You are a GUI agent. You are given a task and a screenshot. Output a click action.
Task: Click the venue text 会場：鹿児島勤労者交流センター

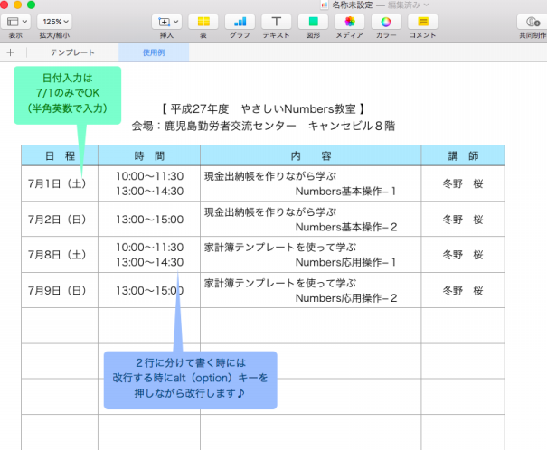coord(213,126)
